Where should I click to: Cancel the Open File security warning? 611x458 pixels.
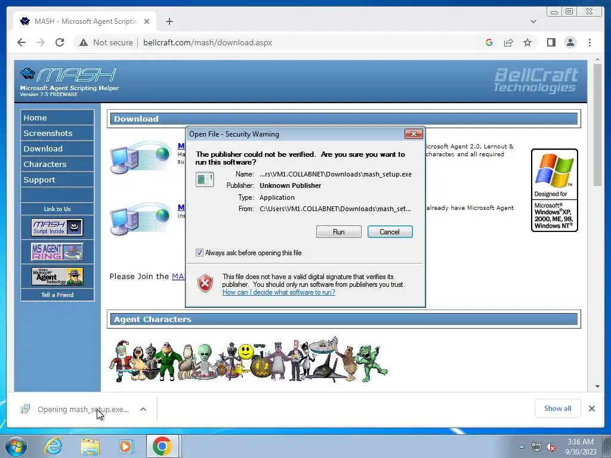point(390,232)
